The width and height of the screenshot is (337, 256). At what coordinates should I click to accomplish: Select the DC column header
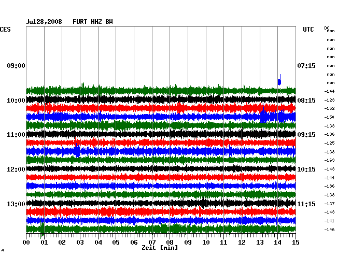tap(327, 28)
